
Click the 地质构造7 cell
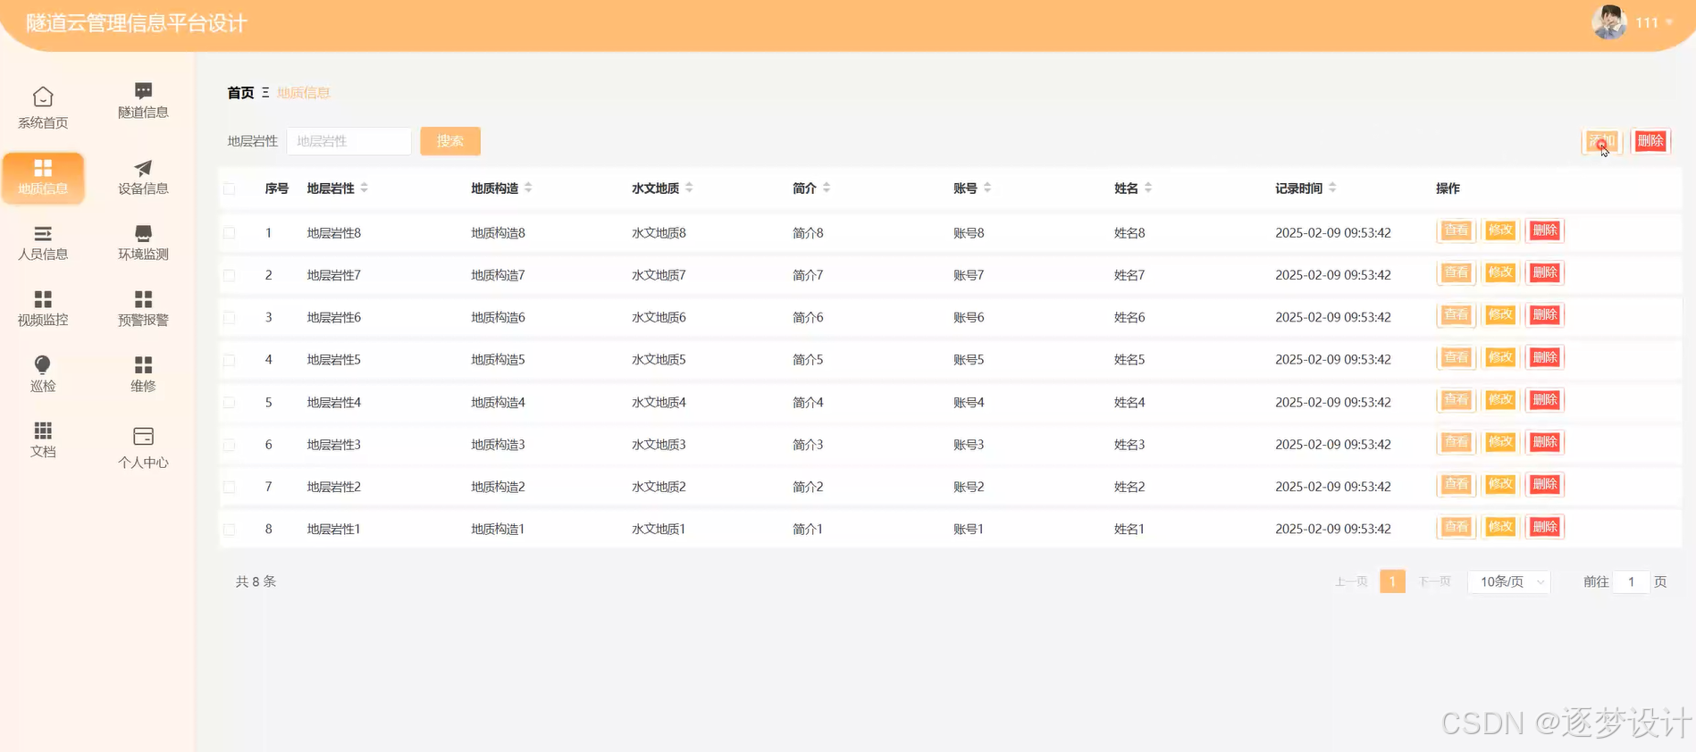click(x=498, y=275)
